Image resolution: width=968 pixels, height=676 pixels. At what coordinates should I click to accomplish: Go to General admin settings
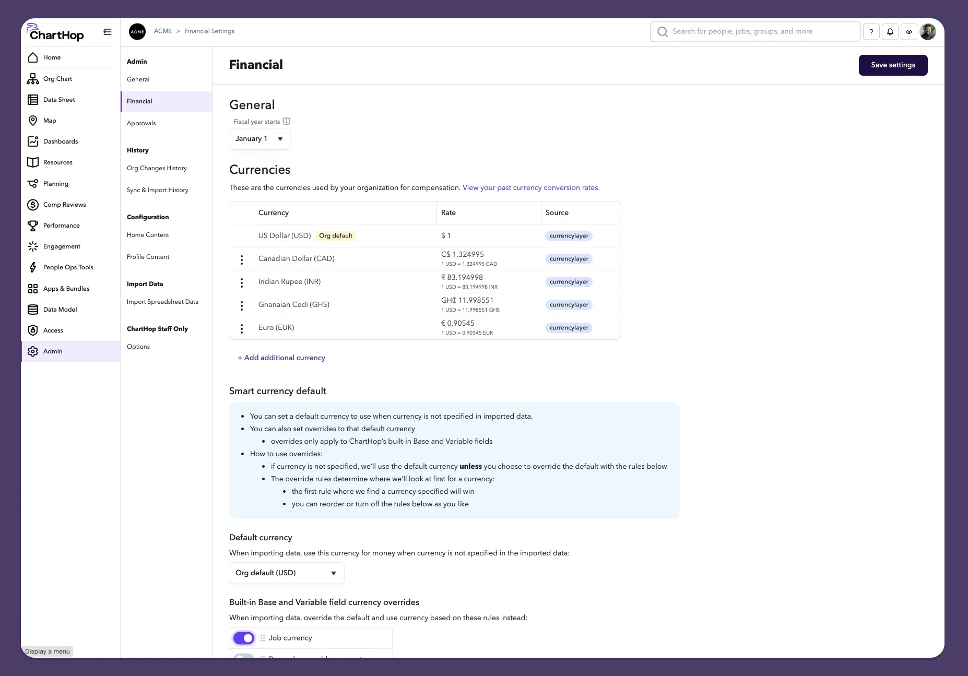[x=138, y=79]
